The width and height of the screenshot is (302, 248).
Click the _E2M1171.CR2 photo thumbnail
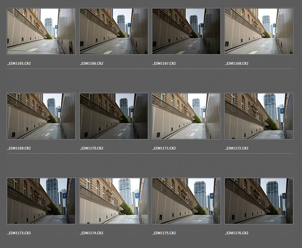(x=186, y=116)
